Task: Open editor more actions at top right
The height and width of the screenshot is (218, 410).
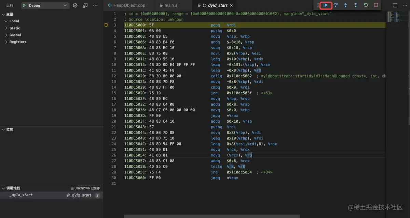Action: 405,5
